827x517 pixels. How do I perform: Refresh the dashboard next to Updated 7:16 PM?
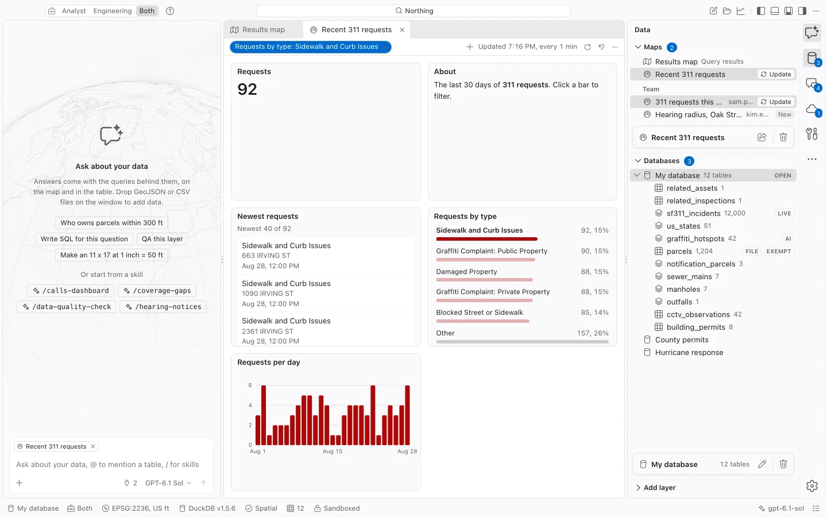click(x=588, y=47)
